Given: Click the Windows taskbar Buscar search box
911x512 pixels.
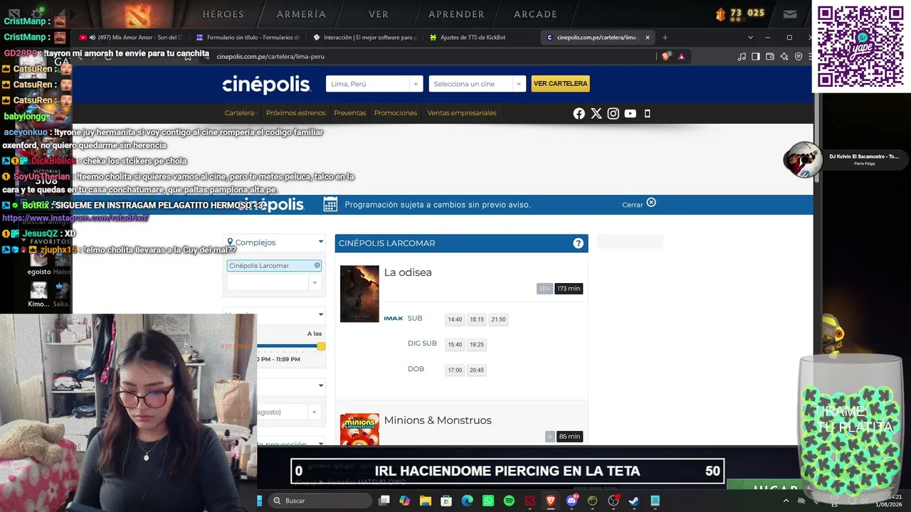Looking at the screenshot, I should pos(320,501).
